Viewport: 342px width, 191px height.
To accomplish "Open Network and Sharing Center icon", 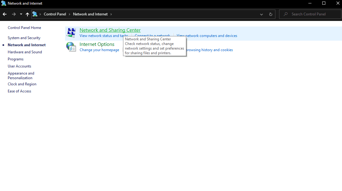I will coord(71,32).
